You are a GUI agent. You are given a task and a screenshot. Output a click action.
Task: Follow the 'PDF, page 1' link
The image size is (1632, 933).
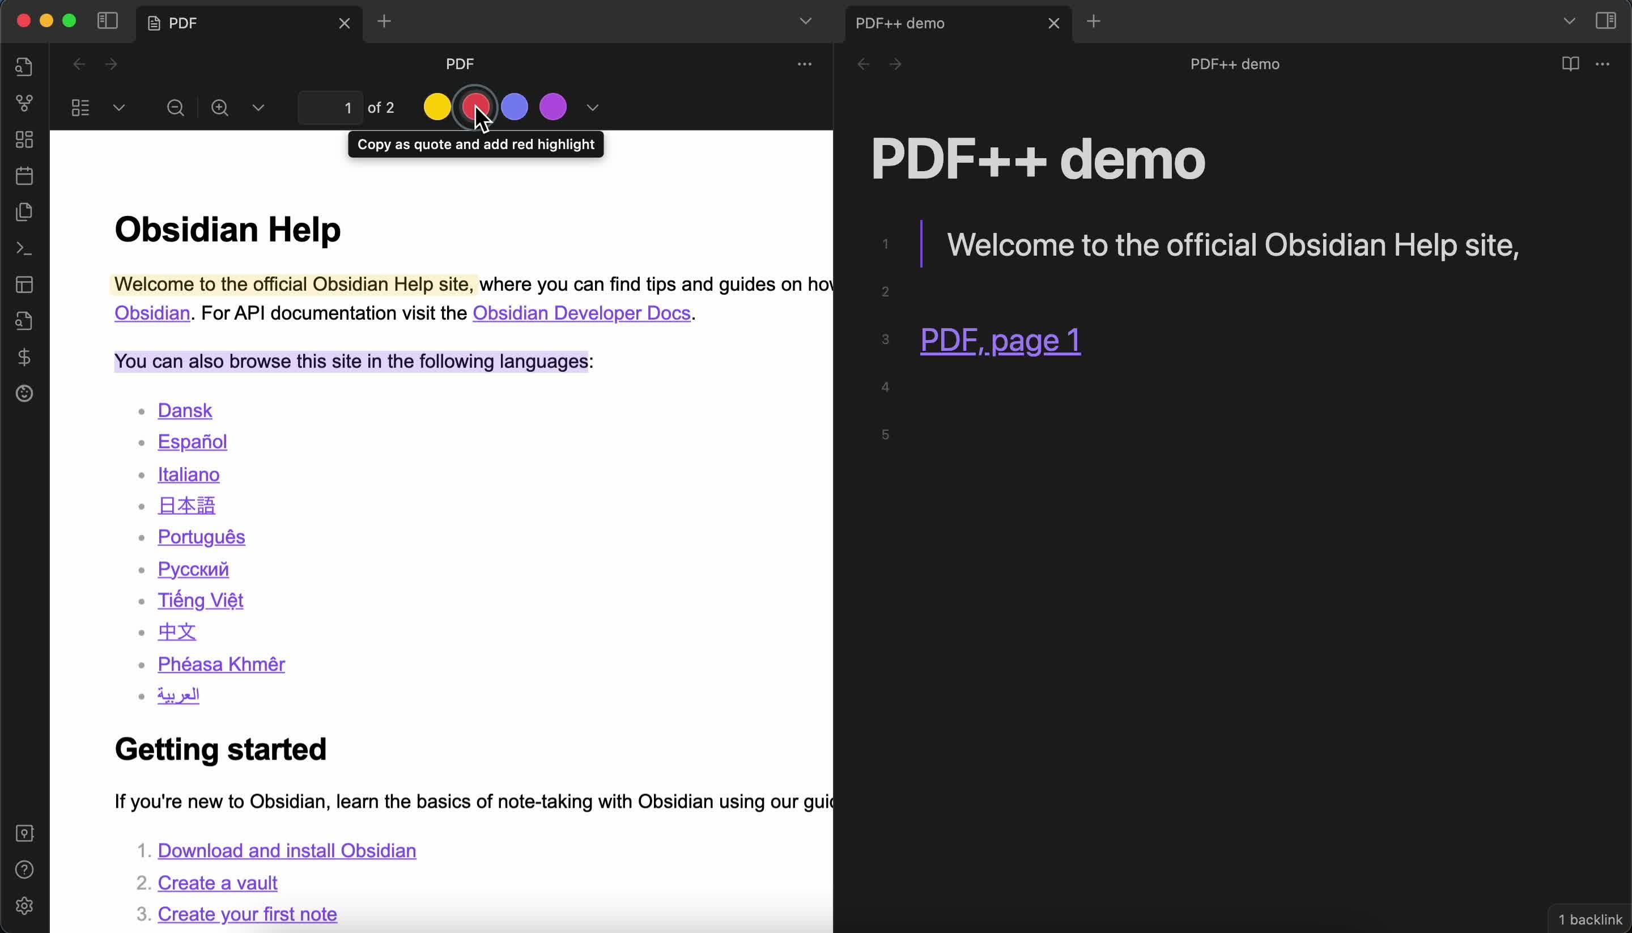[x=1000, y=340]
